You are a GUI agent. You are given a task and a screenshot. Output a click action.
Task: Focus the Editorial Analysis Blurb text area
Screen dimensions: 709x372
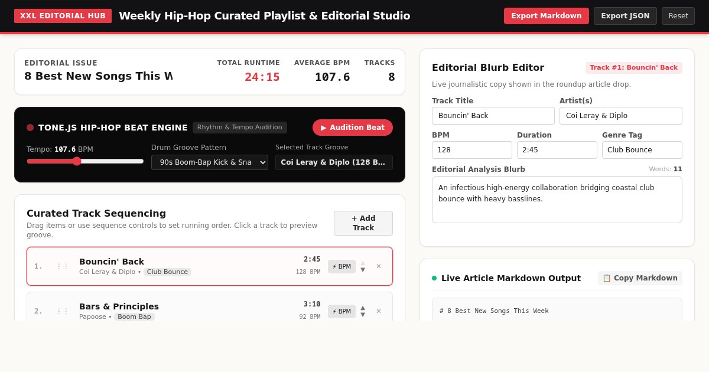(x=557, y=200)
